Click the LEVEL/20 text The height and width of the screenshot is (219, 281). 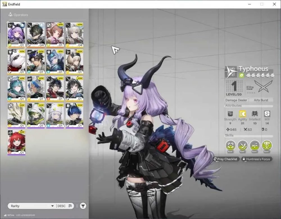234,94
